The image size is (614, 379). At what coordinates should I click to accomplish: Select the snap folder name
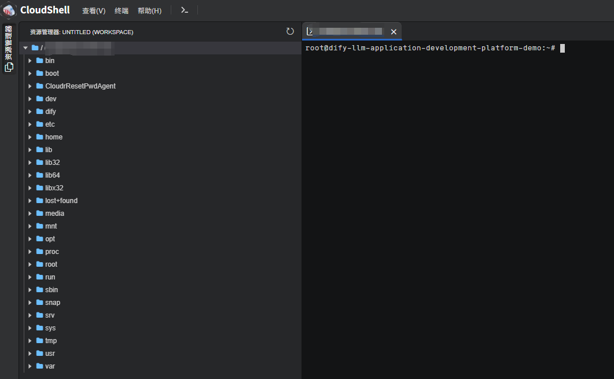53,303
